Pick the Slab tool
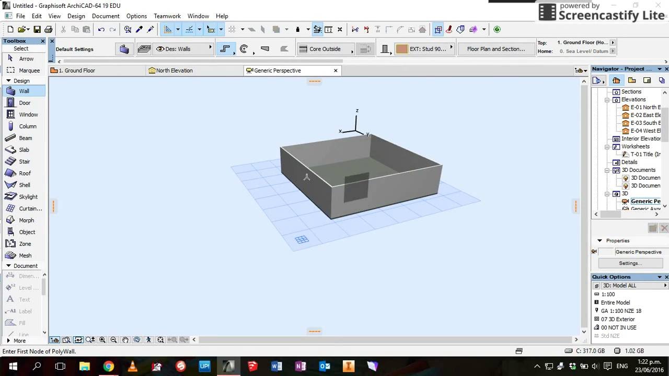The height and width of the screenshot is (376, 669). [x=24, y=150]
